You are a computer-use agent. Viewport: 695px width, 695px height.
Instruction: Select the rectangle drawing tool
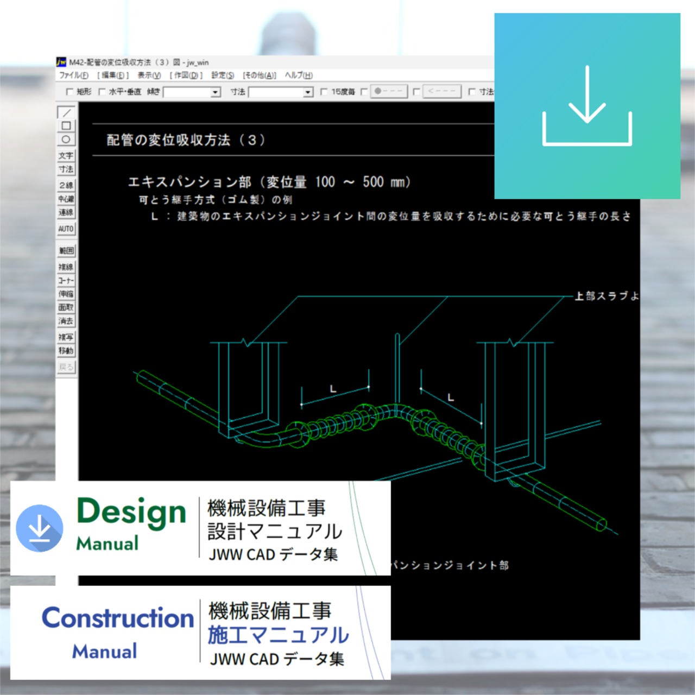point(66,126)
